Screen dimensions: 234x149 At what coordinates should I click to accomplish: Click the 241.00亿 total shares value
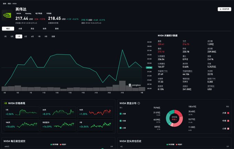pyautogui.click(x=187, y=89)
